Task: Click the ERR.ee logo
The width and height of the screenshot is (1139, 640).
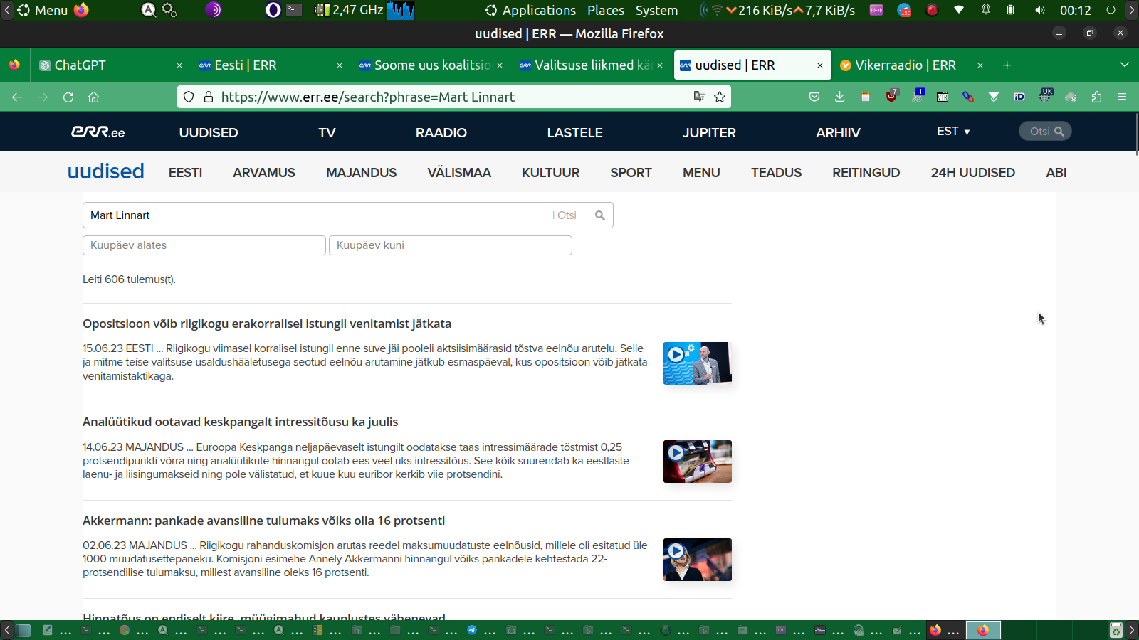Action: (98, 132)
